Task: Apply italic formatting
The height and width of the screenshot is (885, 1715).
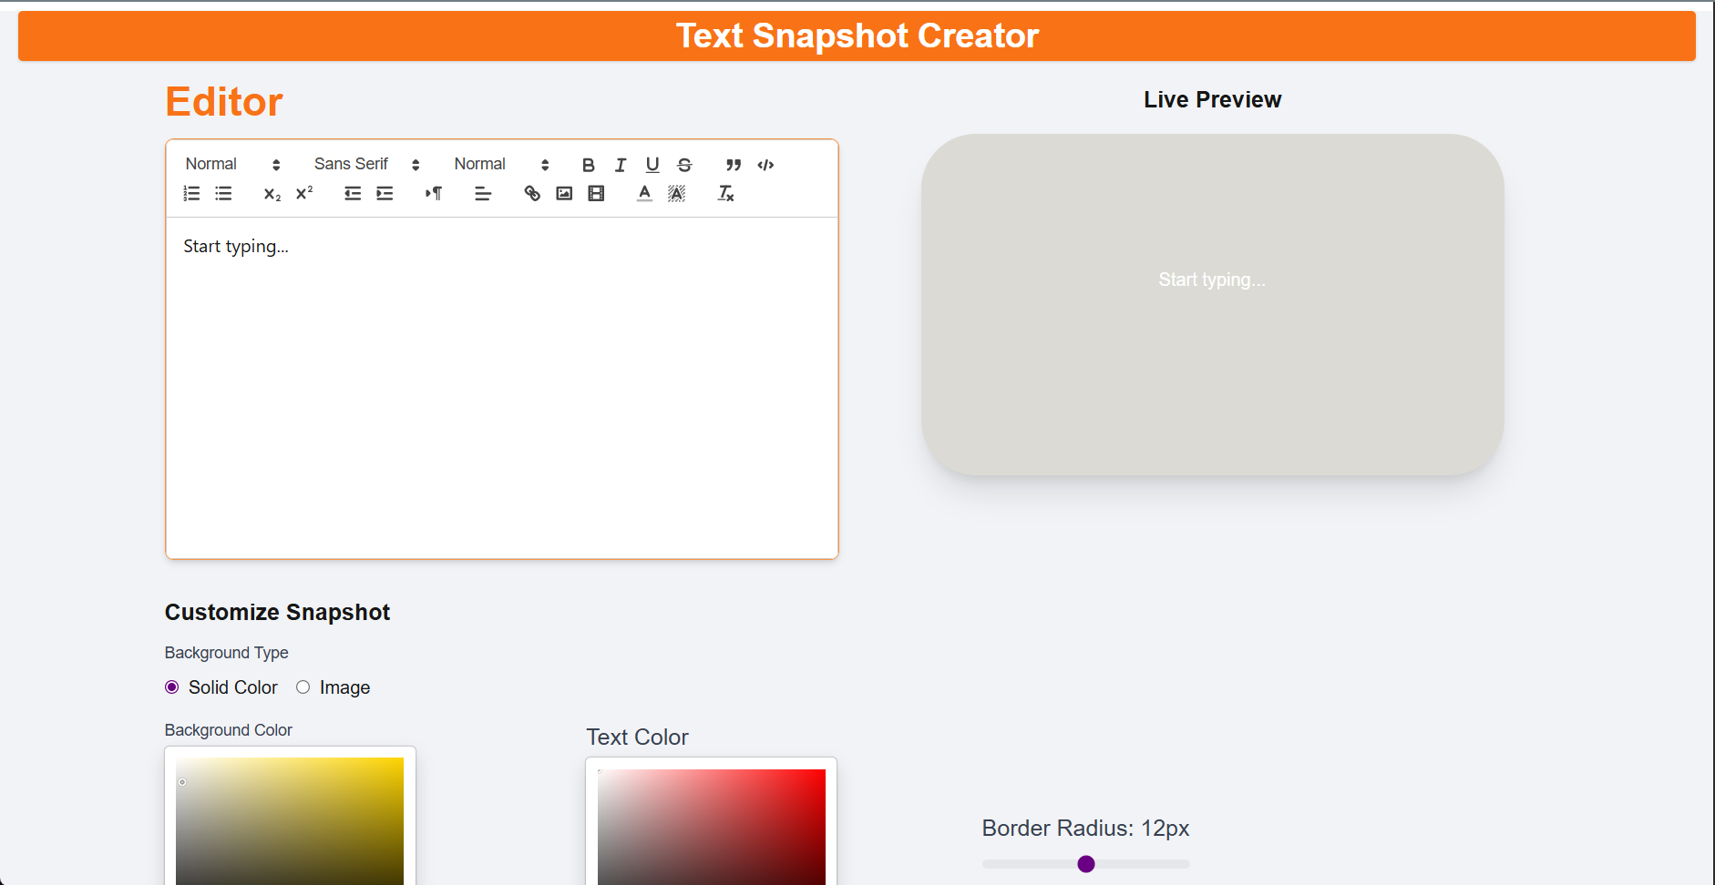Action: click(x=621, y=165)
